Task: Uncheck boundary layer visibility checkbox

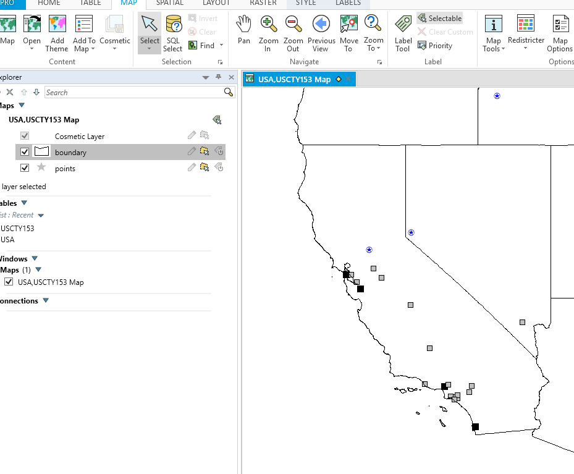Action: click(25, 151)
